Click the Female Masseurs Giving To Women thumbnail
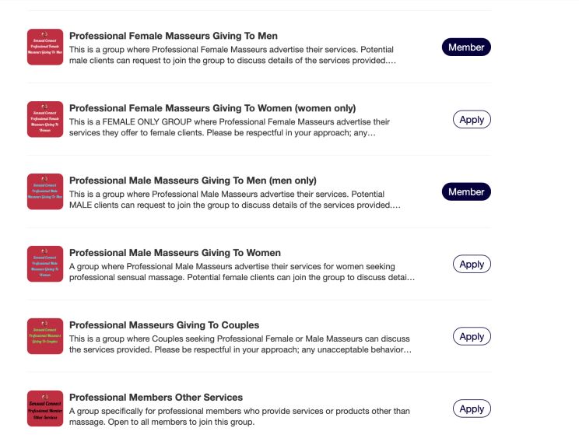 point(45,119)
